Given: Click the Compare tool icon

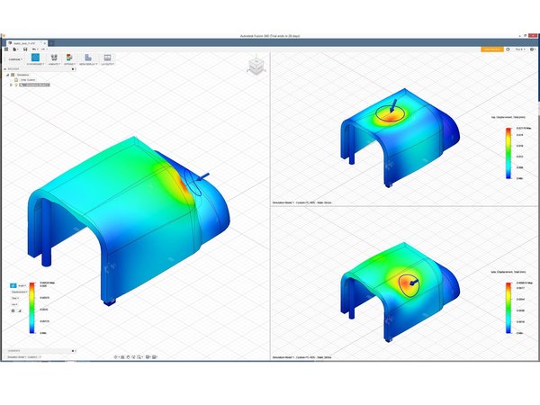Looking at the screenshot, I should (35, 58).
